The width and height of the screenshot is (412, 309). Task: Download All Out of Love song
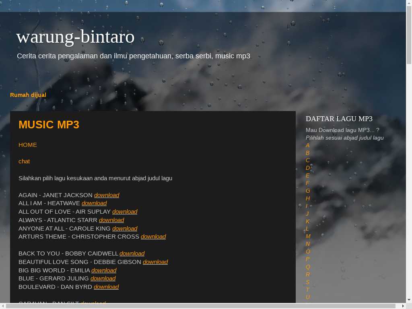[x=125, y=212]
